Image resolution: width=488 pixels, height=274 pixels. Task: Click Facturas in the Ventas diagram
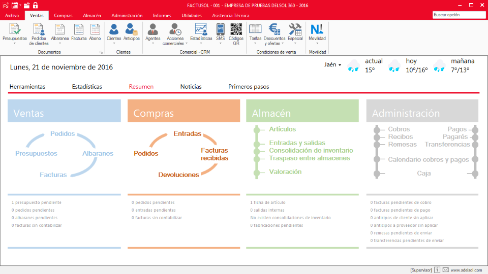[x=53, y=175]
